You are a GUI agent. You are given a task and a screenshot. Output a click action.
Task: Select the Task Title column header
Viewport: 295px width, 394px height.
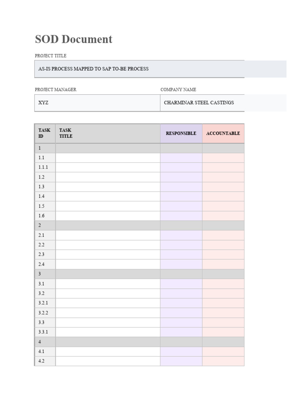point(108,133)
